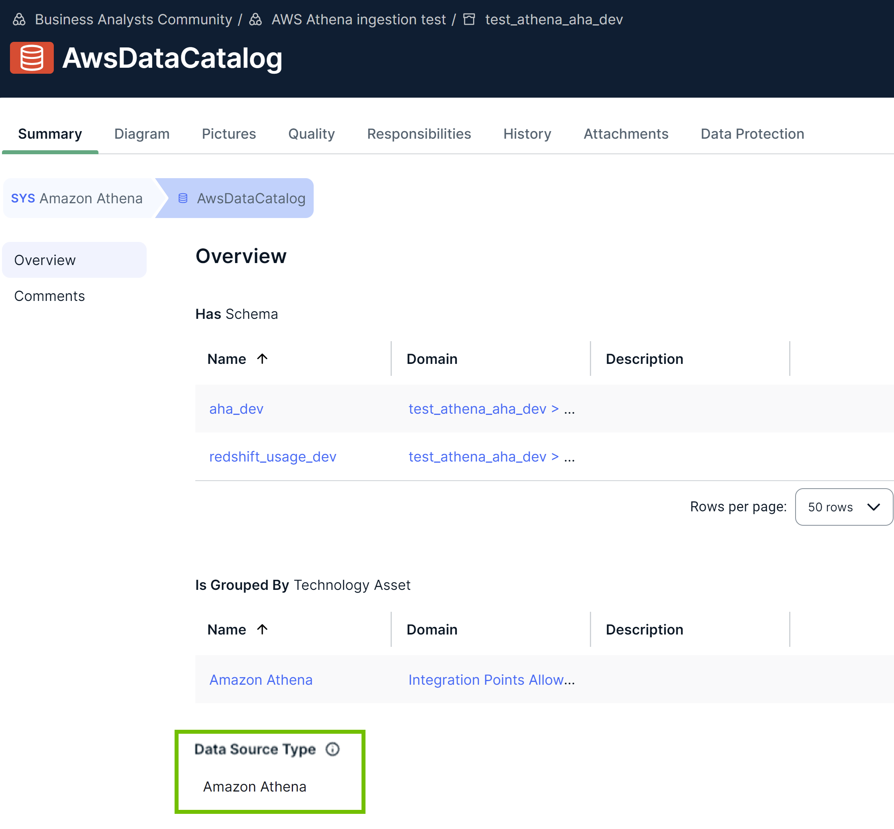Click the orange AwsDataCatalog database icon
The height and width of the screenshot is (829, 894).
pos(32,58)
